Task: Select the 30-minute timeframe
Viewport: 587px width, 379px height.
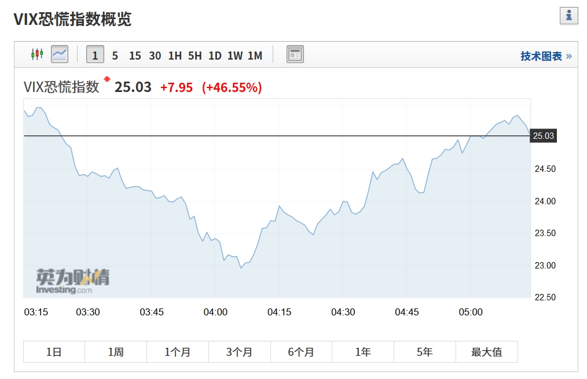Action: pos(155,55)
